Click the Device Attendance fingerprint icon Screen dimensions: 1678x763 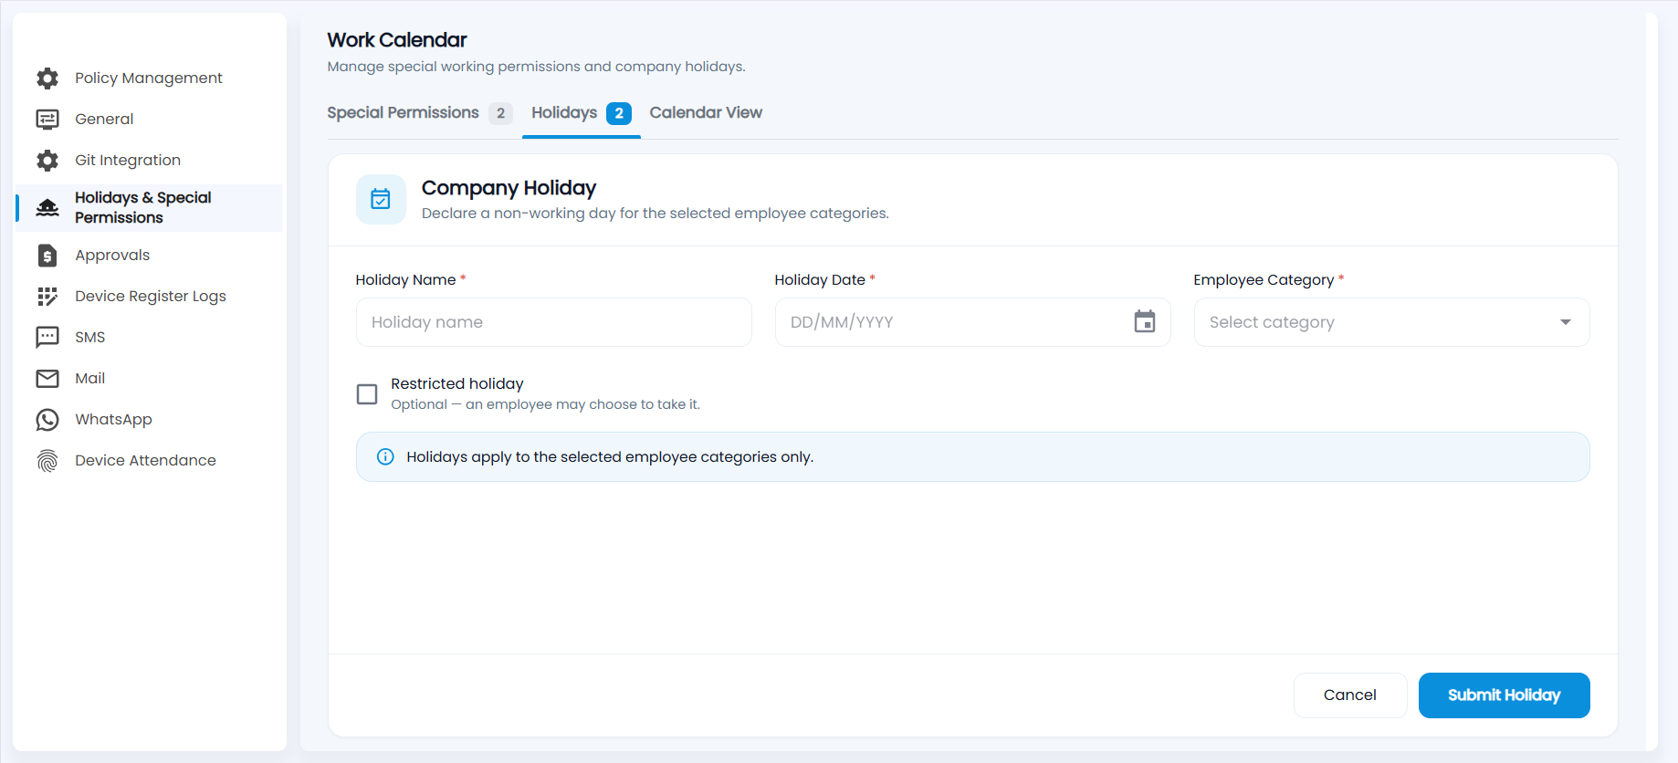[x=47, y=461]
